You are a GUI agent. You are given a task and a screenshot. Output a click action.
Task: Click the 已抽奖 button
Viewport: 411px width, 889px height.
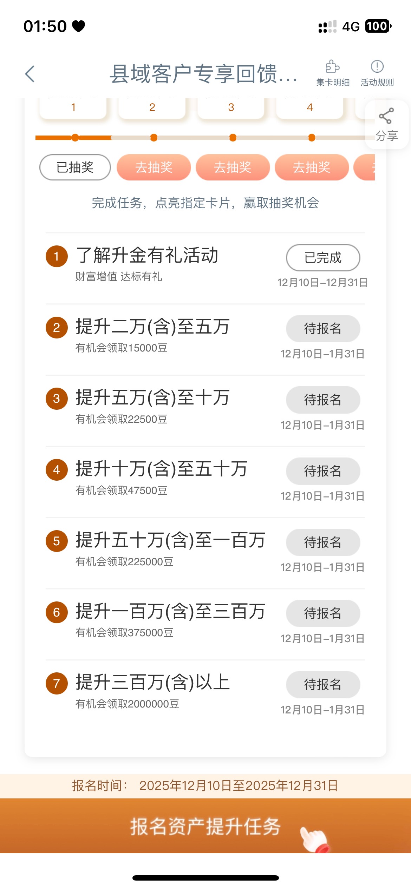[75, 167]
